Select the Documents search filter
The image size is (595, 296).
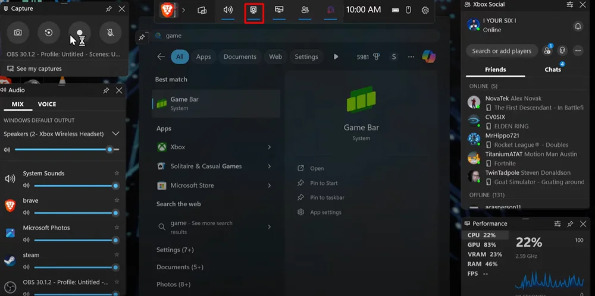click(240, 57)
